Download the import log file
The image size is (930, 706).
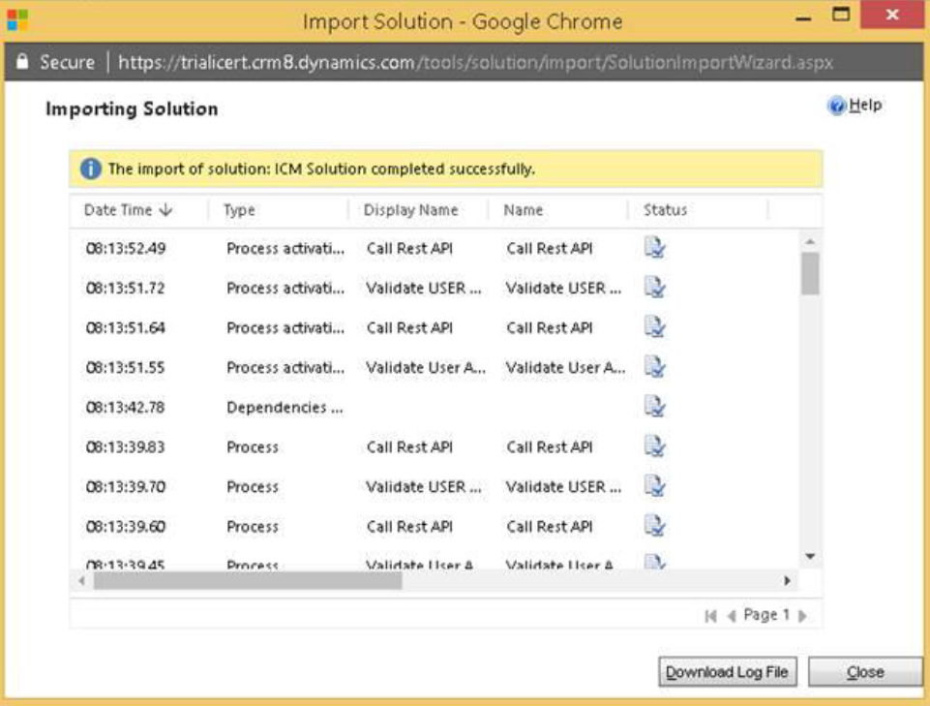point(727,672)
